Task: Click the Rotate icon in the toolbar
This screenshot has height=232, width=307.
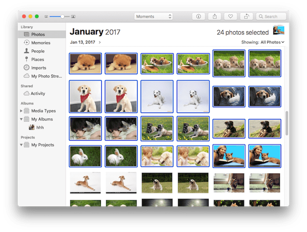Action: pos(246,16)
